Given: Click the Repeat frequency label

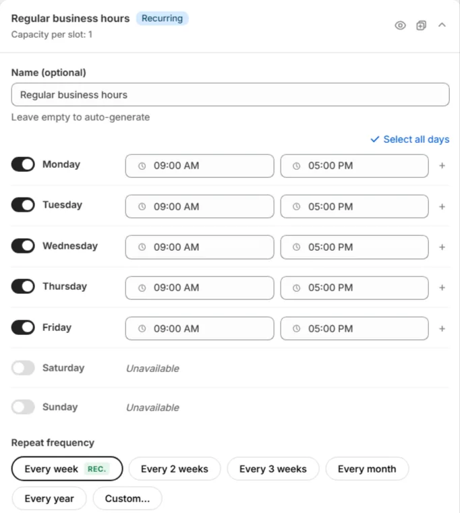Looking at the screenshot, I should click(x=53, y=443).
